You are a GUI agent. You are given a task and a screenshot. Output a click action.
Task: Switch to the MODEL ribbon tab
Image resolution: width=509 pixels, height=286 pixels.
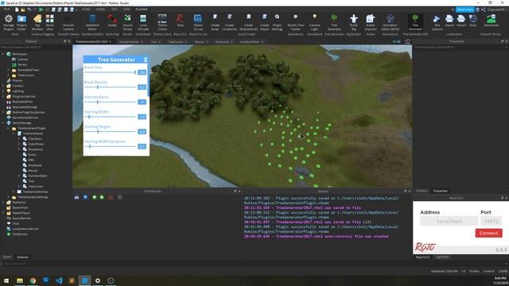pyautogui.click(x=100, y=10)
